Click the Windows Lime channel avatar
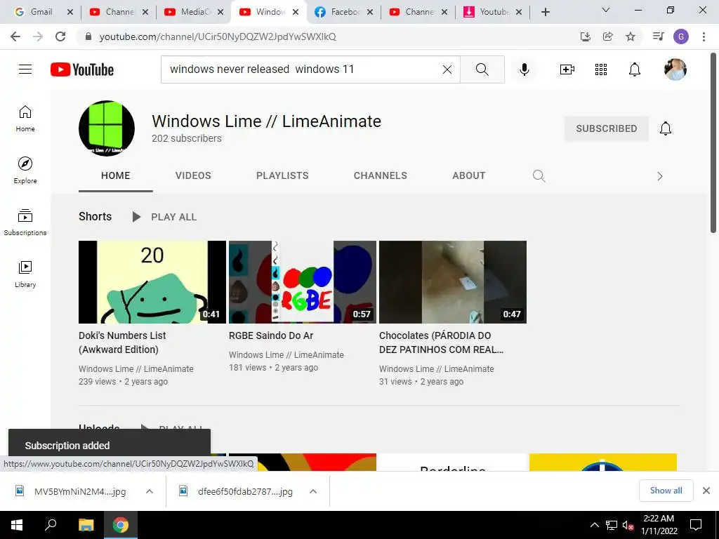The image size is (719, 539). (x=107, y=128)
